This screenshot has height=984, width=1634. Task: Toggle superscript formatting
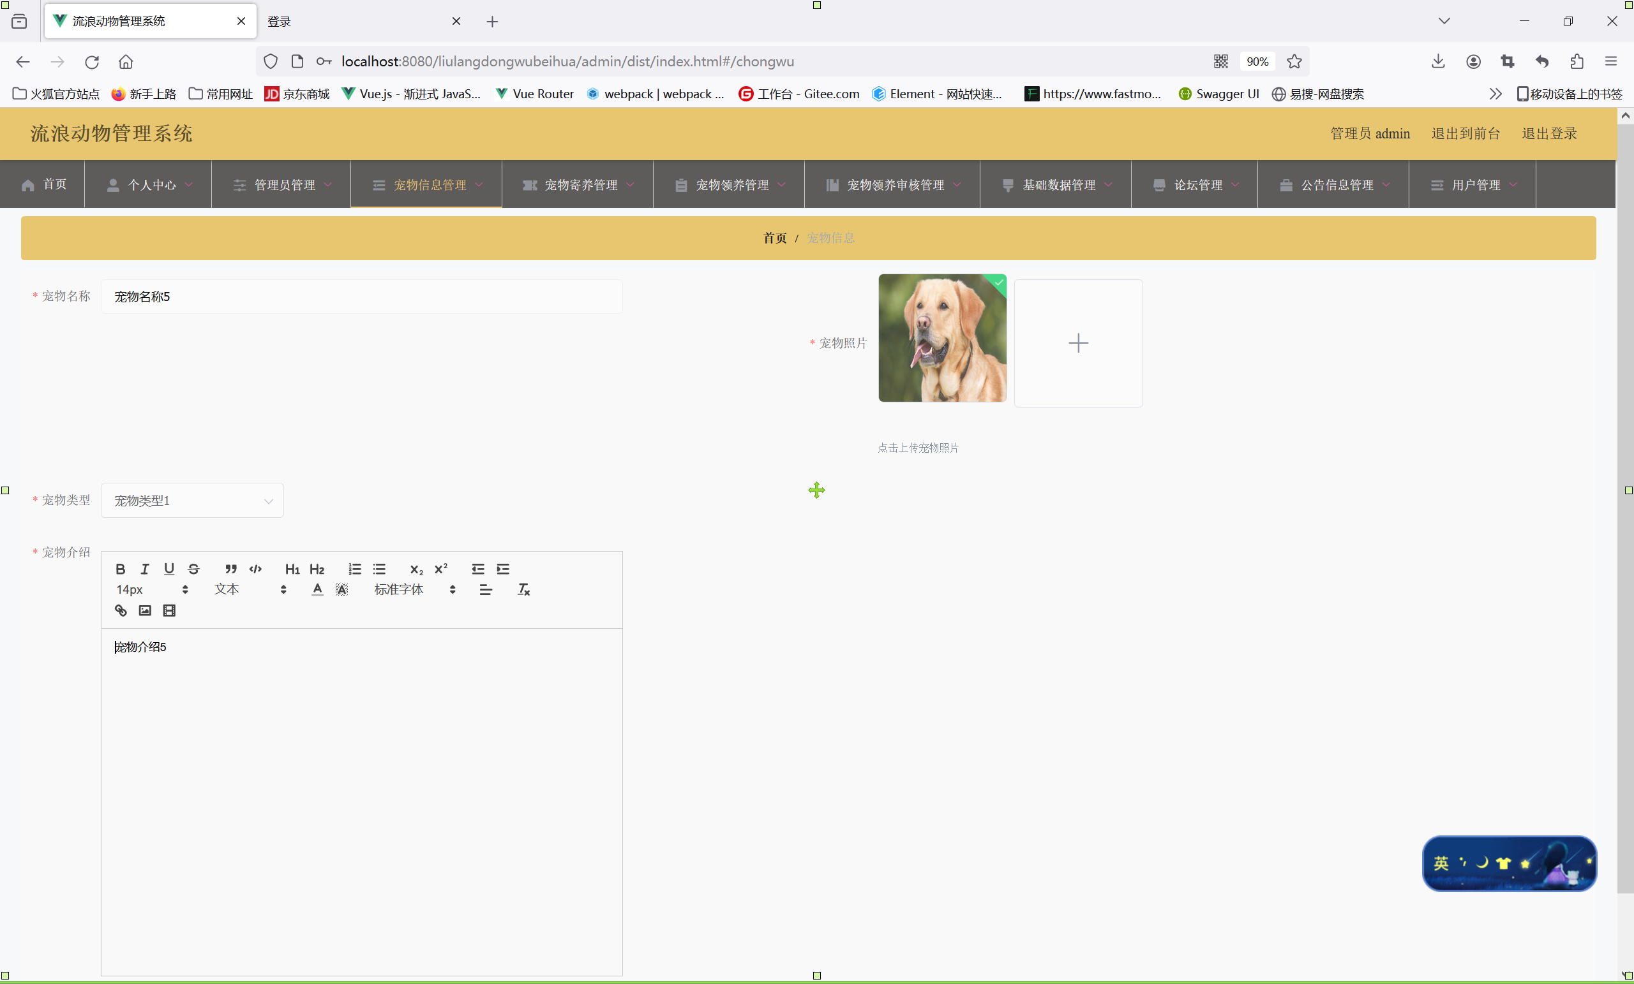441,569
